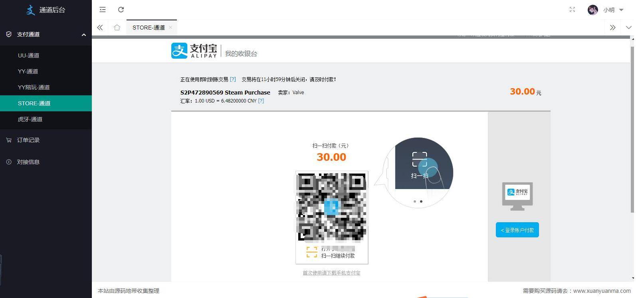Click help link after 即时到账交易
The image size is (636, 298).
(233, 79)
